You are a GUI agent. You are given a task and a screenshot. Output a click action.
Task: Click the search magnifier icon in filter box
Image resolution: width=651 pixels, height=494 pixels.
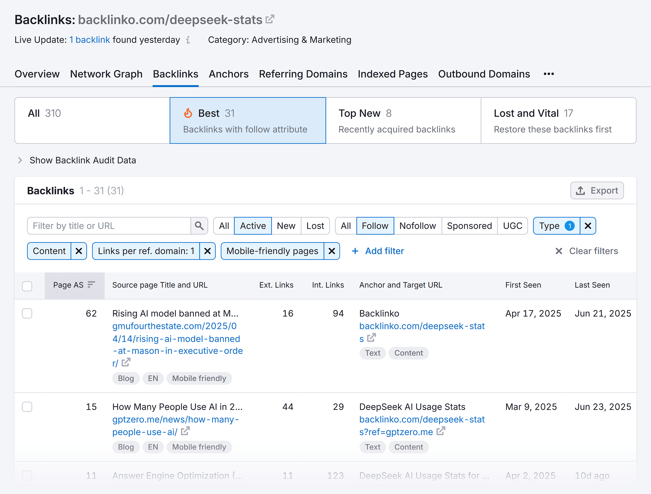[199, 226]
